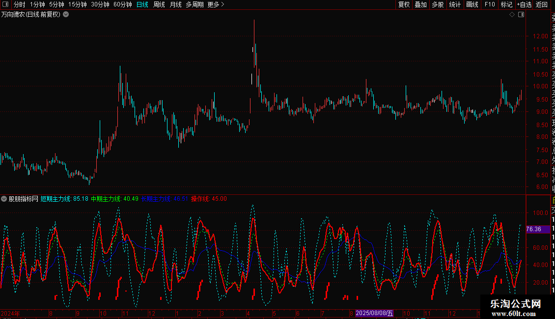Click the 股朋指标网 indicator name
The image size is (555, 319).
24,199
